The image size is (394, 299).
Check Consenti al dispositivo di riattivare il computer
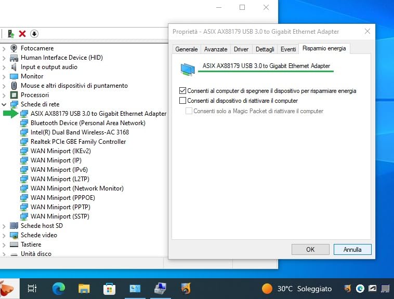(182, 101)
